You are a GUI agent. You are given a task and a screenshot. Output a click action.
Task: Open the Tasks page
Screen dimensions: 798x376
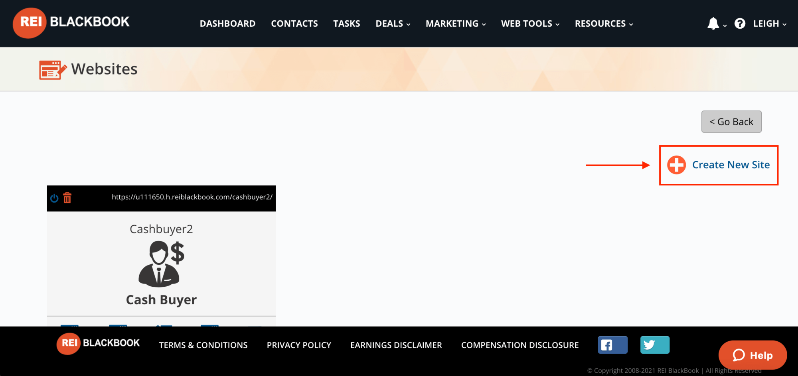coord(347,24)
